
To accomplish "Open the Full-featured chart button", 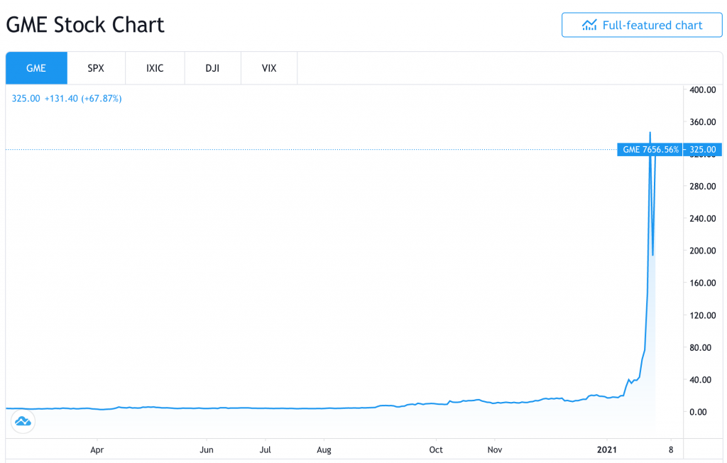I will tap(641, 26).
